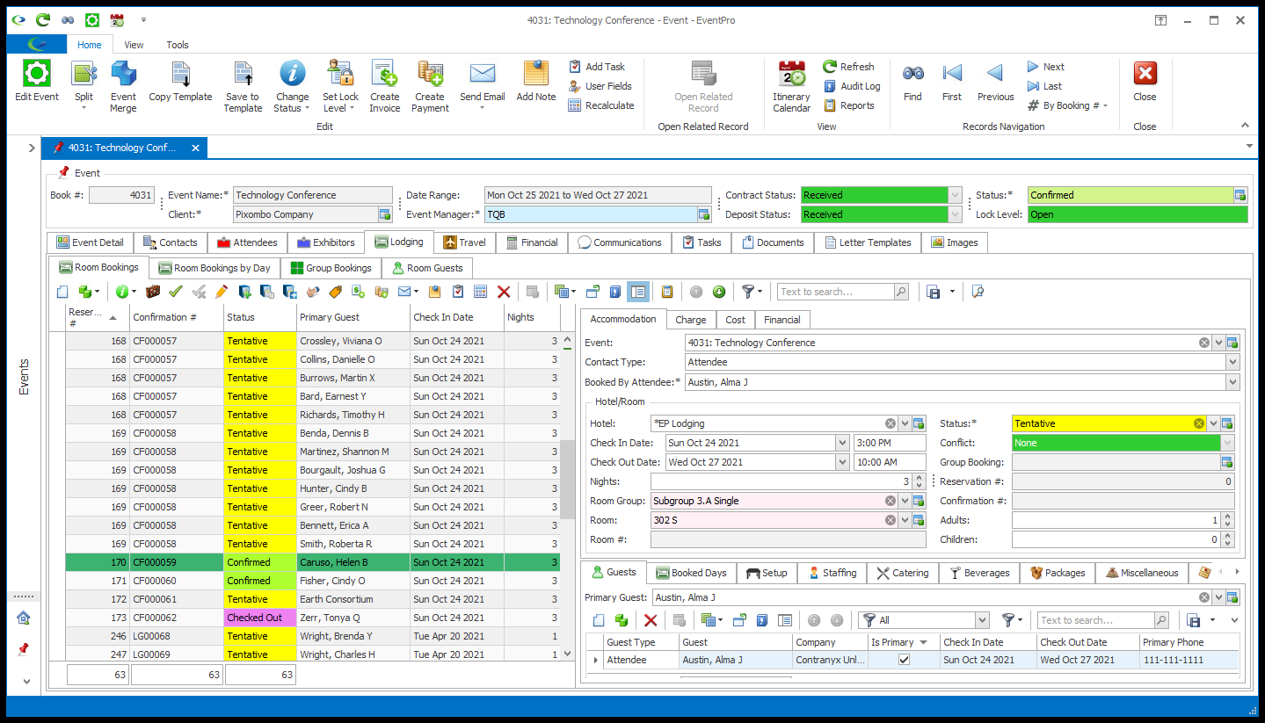Image resolution: width=1265 pixels, height=723 pixels.
Task: Click Save to Template icon
Action: point(243,87)
